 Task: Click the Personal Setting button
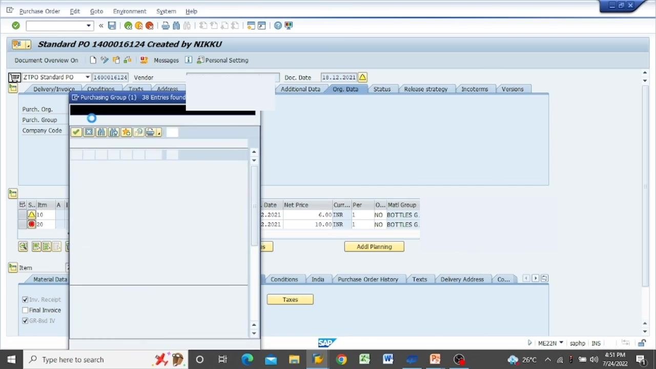pyautogui.click(x=222, y=60)
